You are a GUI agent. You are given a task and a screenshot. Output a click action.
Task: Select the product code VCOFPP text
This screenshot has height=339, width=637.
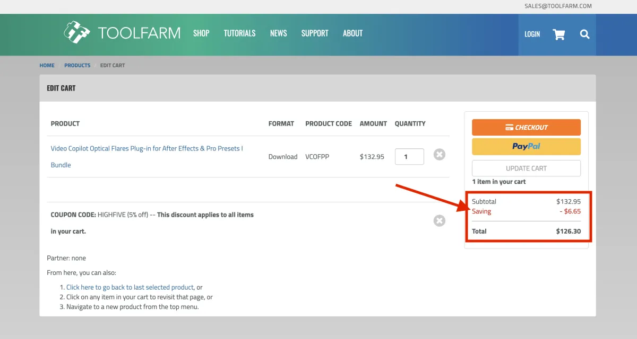tap(317, 157)
